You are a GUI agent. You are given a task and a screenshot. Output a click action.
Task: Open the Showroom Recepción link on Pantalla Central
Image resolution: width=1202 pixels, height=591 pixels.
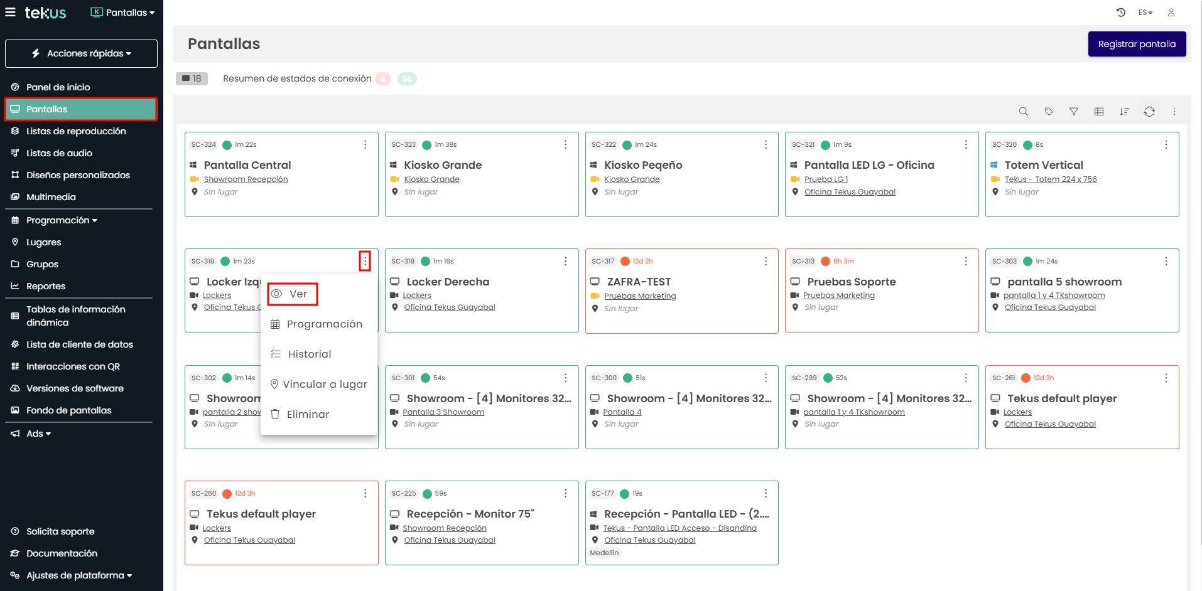[246, 179]
